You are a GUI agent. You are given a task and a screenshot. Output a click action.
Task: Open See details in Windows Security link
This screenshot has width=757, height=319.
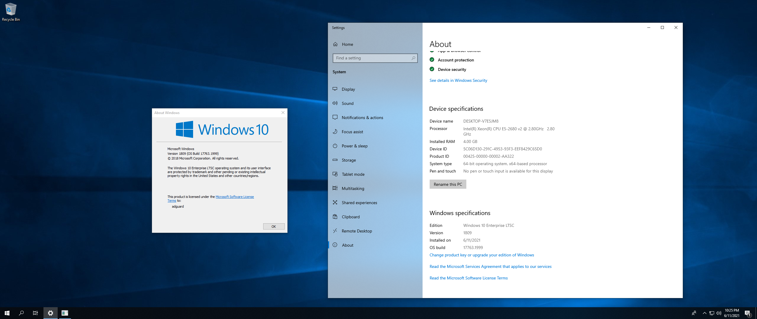pyautogui.click(x=458, y=80)
